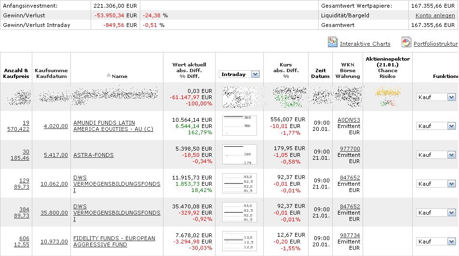Open FIDELITY FUNDS - EUROPEAN AGGRESSIVE FUND link
Screen dimensions: 459x256
(x=114, y=242)
